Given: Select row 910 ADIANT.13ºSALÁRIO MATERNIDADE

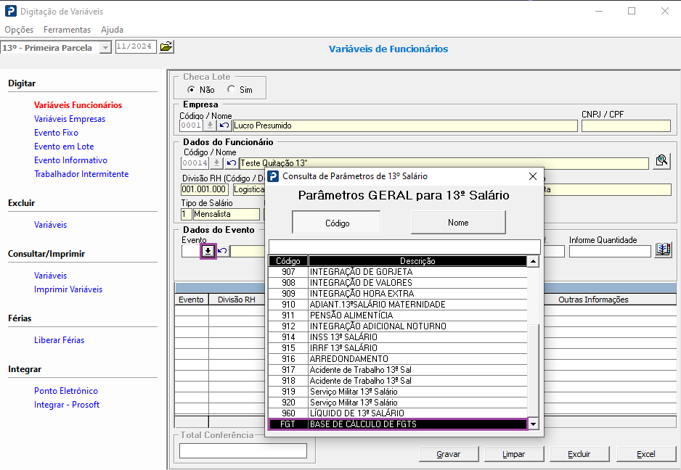Looking at the screenshot, I should 398,305.
